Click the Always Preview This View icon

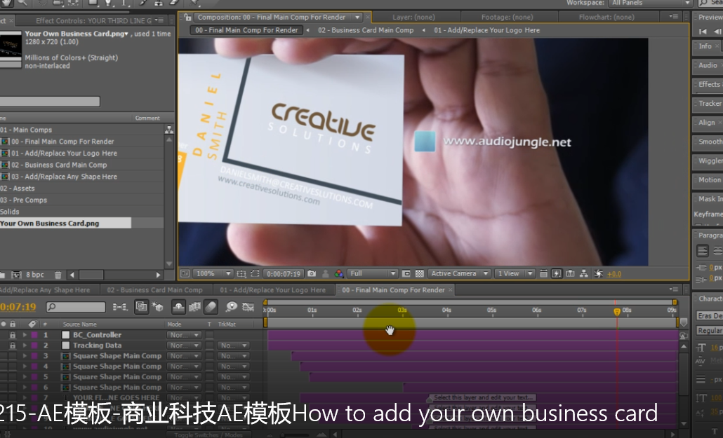185,273
